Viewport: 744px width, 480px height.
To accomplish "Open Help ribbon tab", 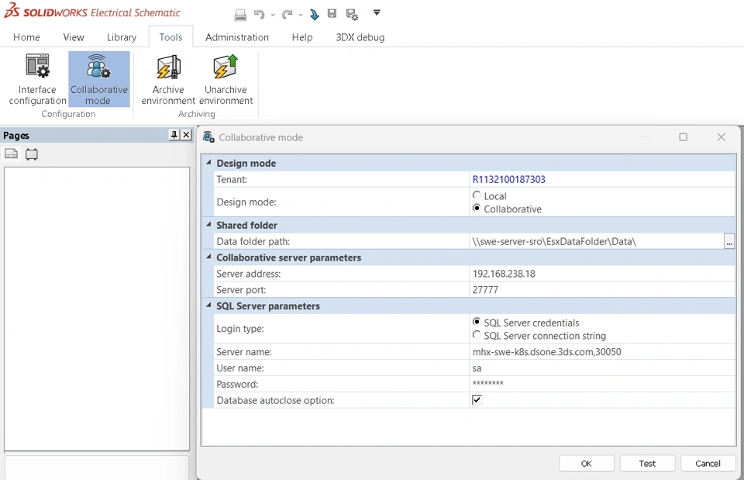I will [302, 37].
